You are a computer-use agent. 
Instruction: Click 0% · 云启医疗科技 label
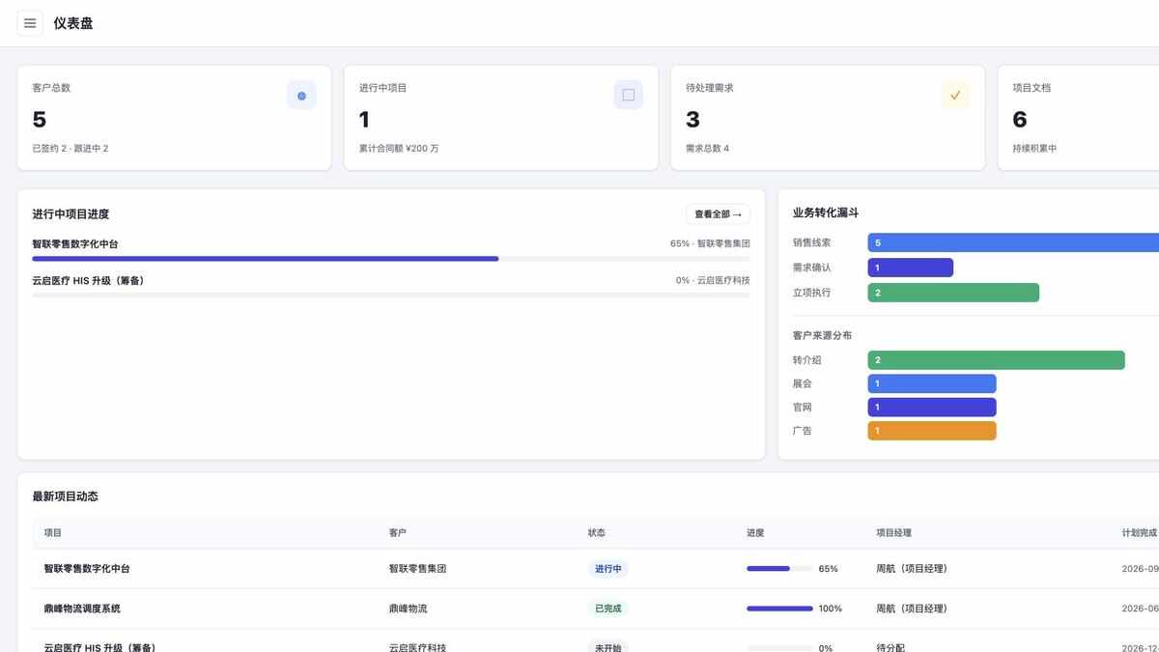[x=713, y=280]
